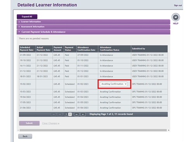
Task: Click Awaiting Confirmation in the 15/03/2023 row
Action: pos(110,92)
